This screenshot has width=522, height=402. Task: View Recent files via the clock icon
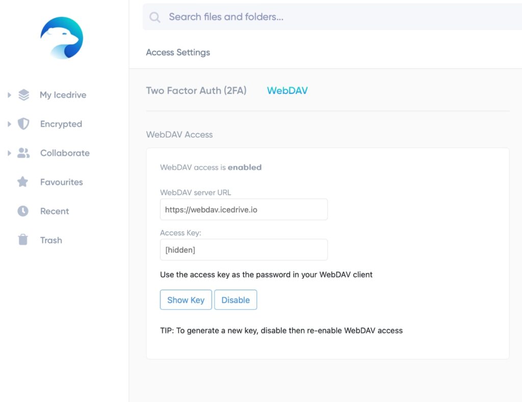click(23, 211)
